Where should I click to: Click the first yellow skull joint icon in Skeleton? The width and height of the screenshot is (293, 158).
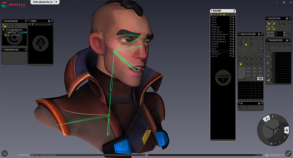click(x=268, y=28)
